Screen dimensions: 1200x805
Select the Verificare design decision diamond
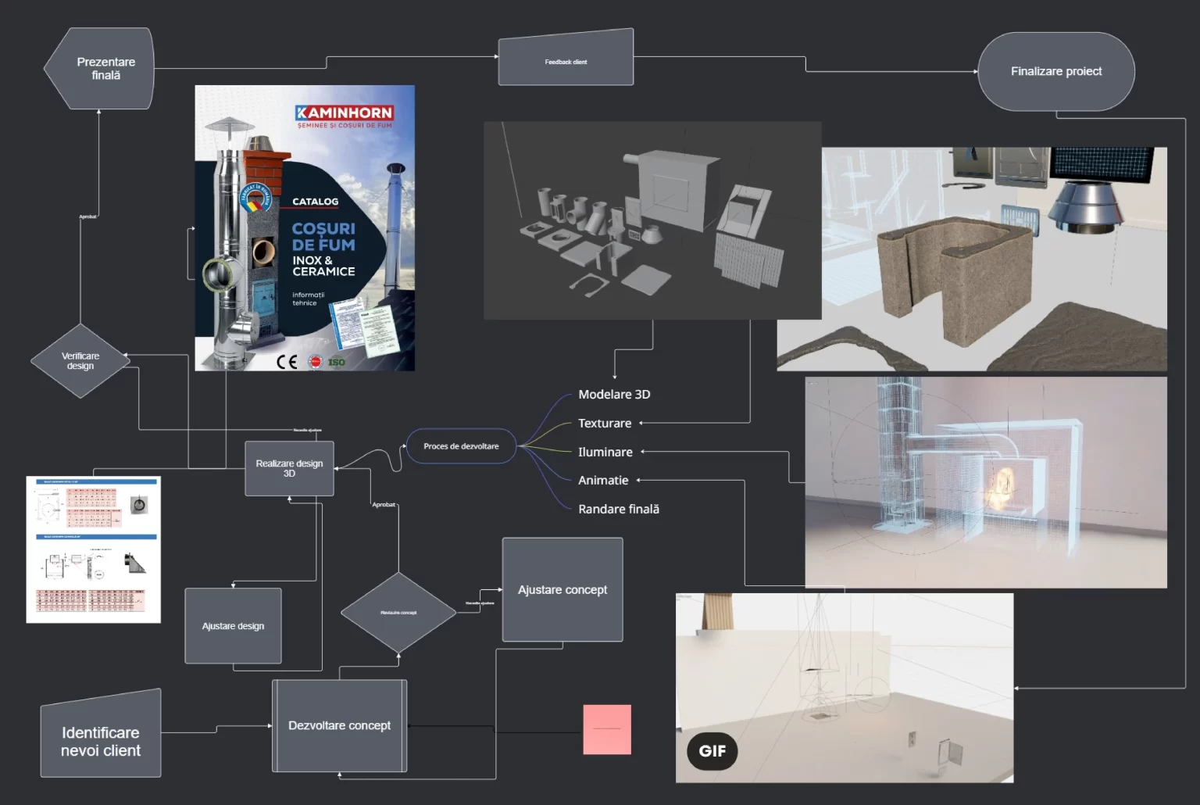80,360
